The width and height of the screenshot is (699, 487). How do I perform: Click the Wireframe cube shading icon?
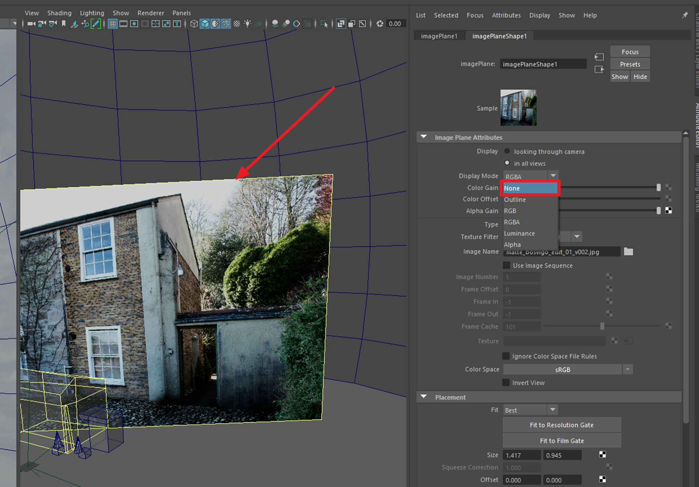pyautogui.click(x=194, y=24)
